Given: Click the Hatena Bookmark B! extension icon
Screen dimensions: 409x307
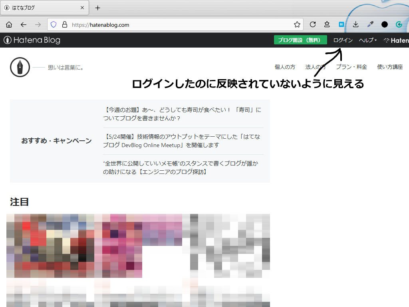Looking at the screenshot, I should [341, 24].
